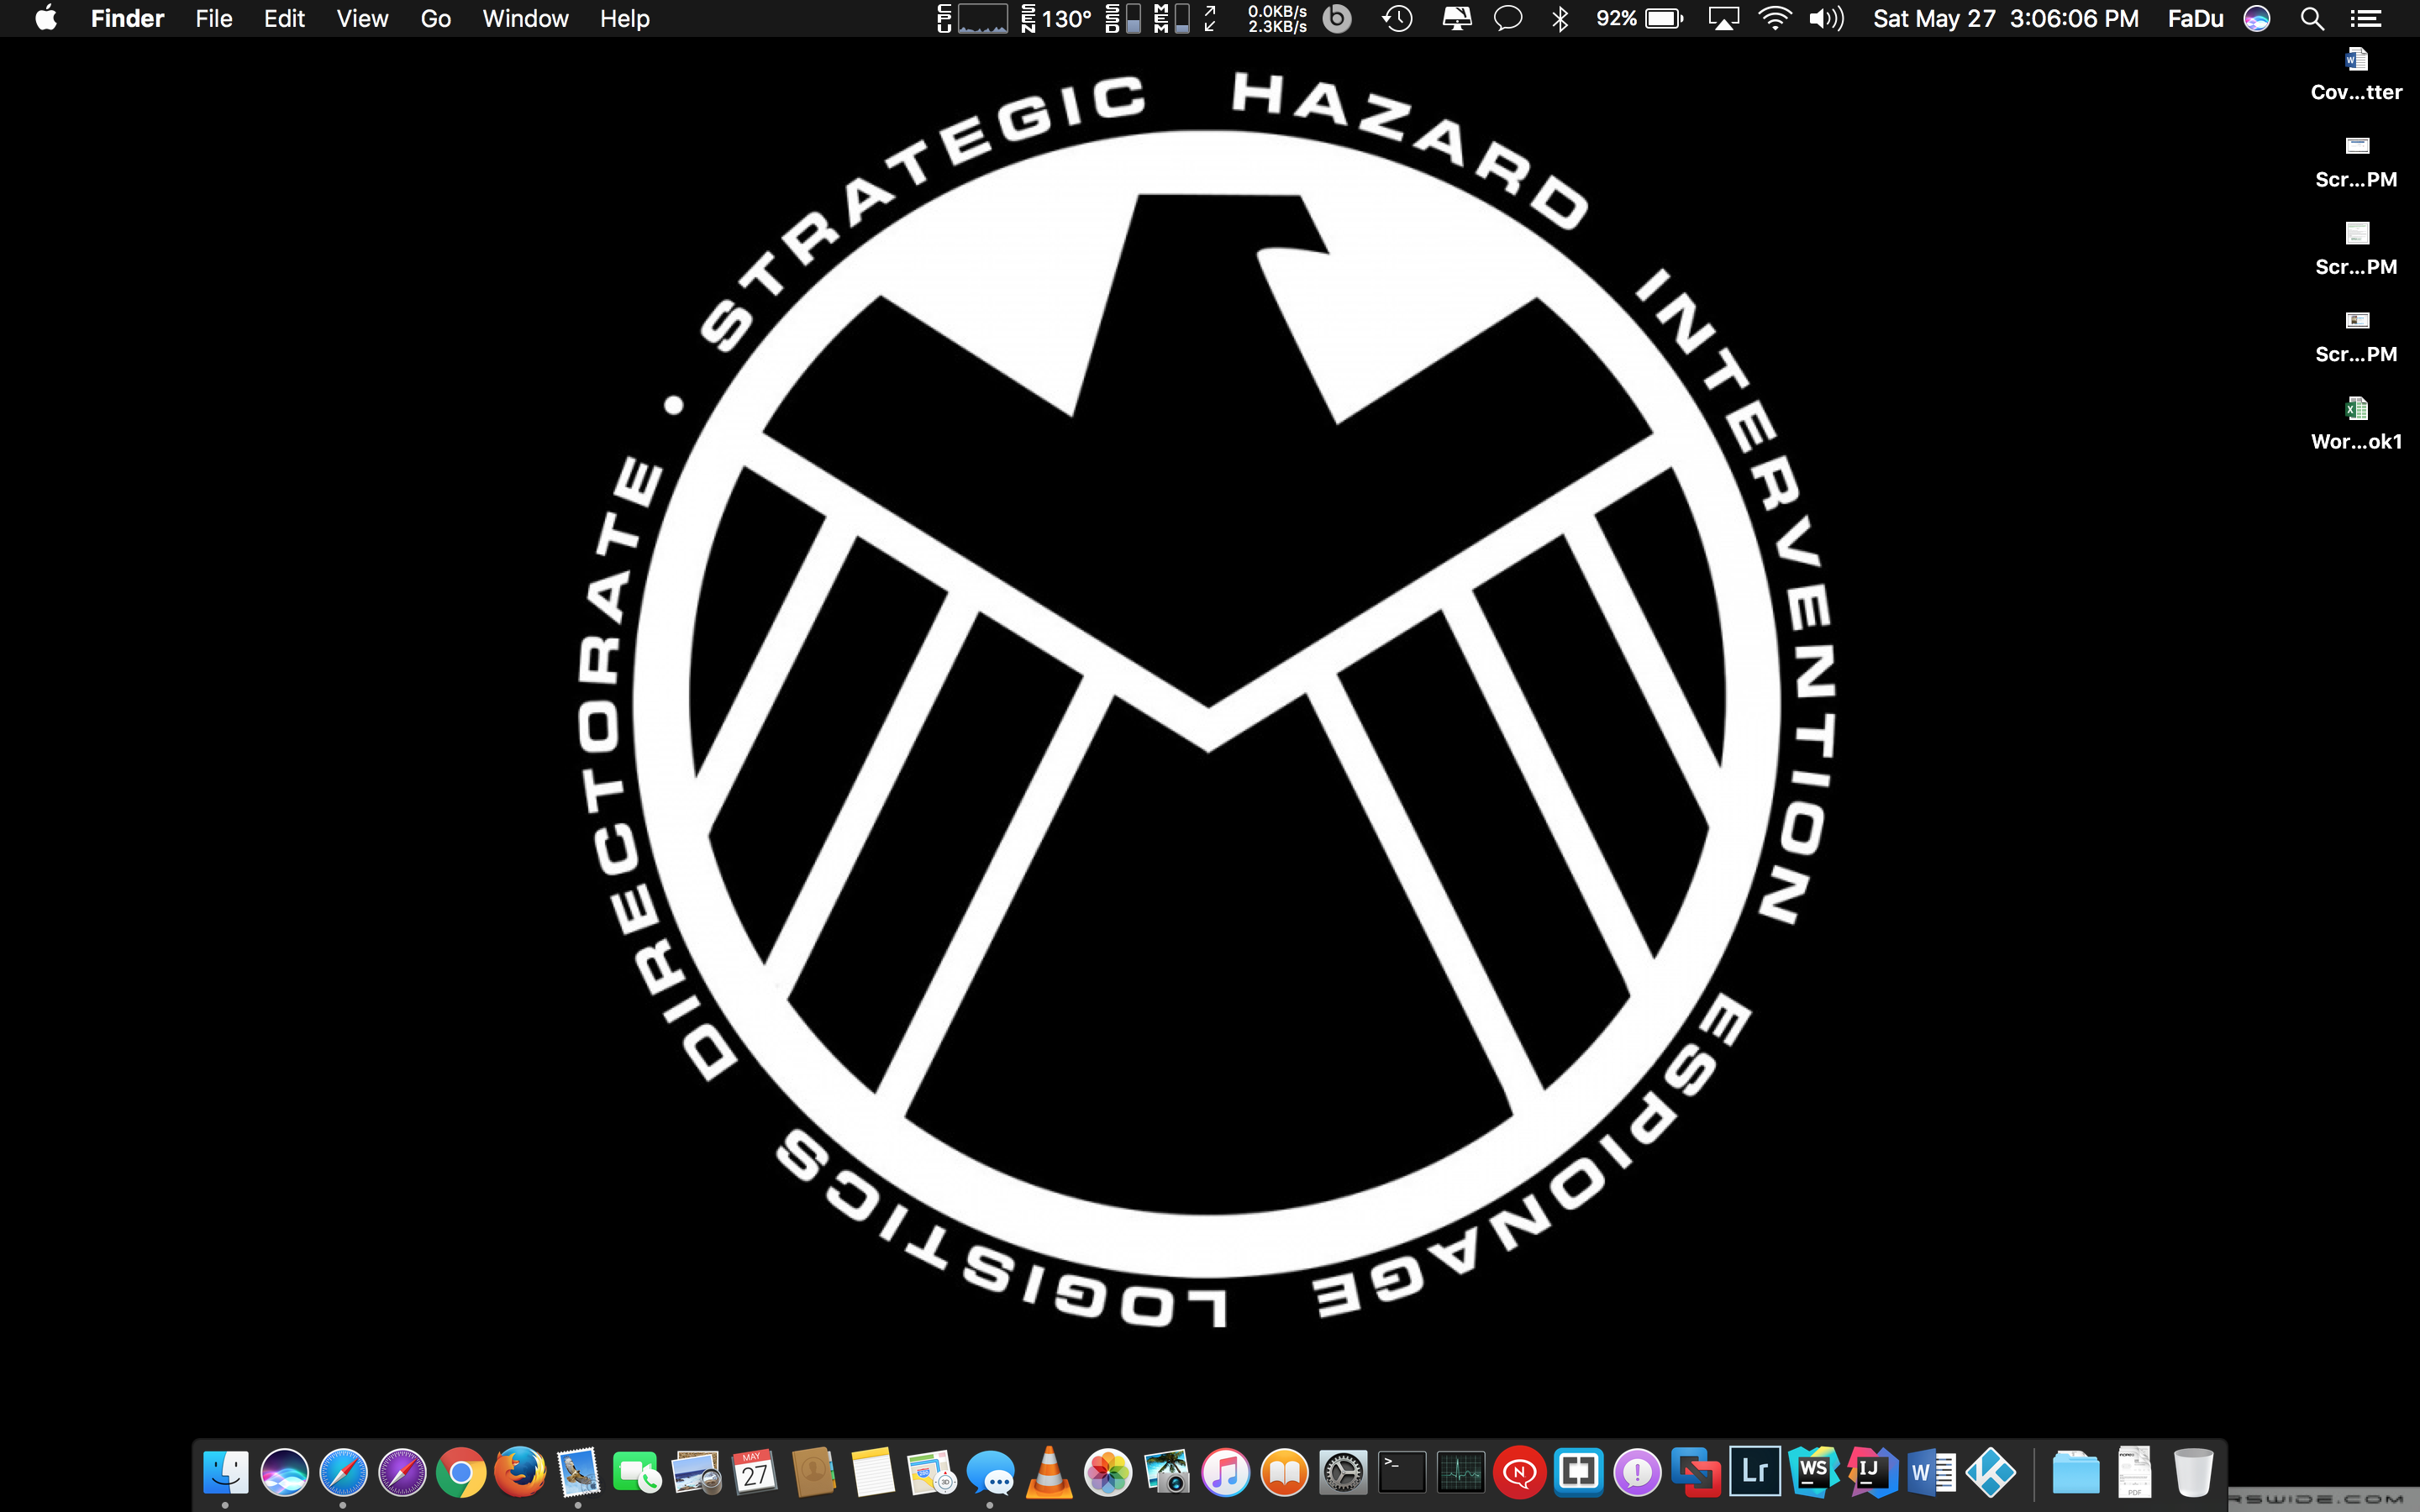Launch Terminal from the Dock

(x=1402, y=1472)
